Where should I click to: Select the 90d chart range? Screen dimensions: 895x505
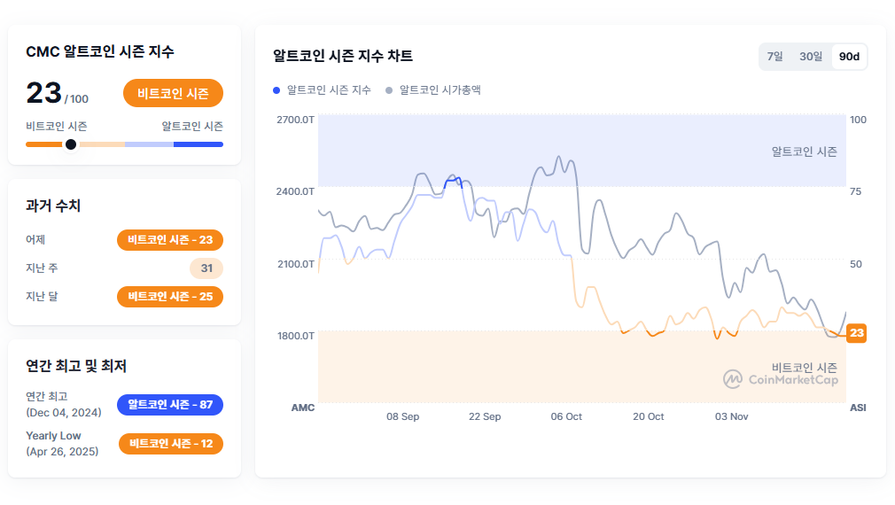click(849, 57)
